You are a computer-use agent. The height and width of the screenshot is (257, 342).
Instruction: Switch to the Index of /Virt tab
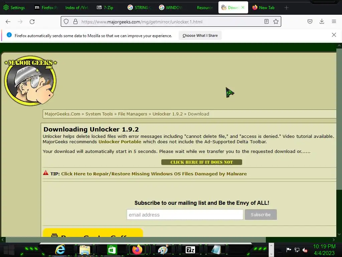[x=77, y=8]
